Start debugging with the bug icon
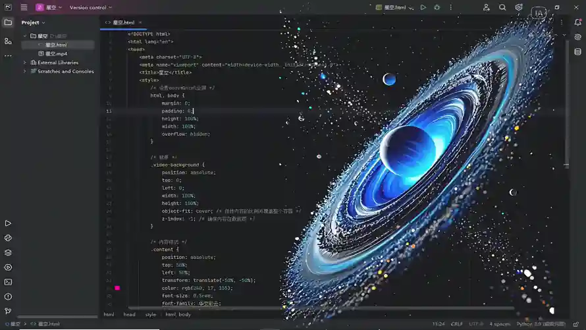Image resolution: width=586 pixels, height=330 pixels. click(x=437, y=7)
